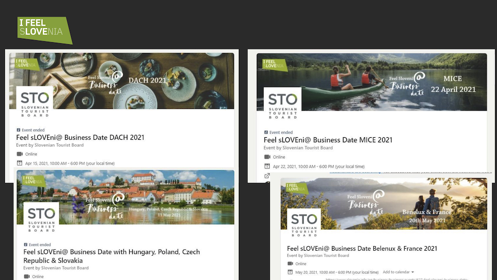Click the video camera icon on DACH event
This screenshot has width=497, height=280.
pyautogui.click(x=20, y=154)
